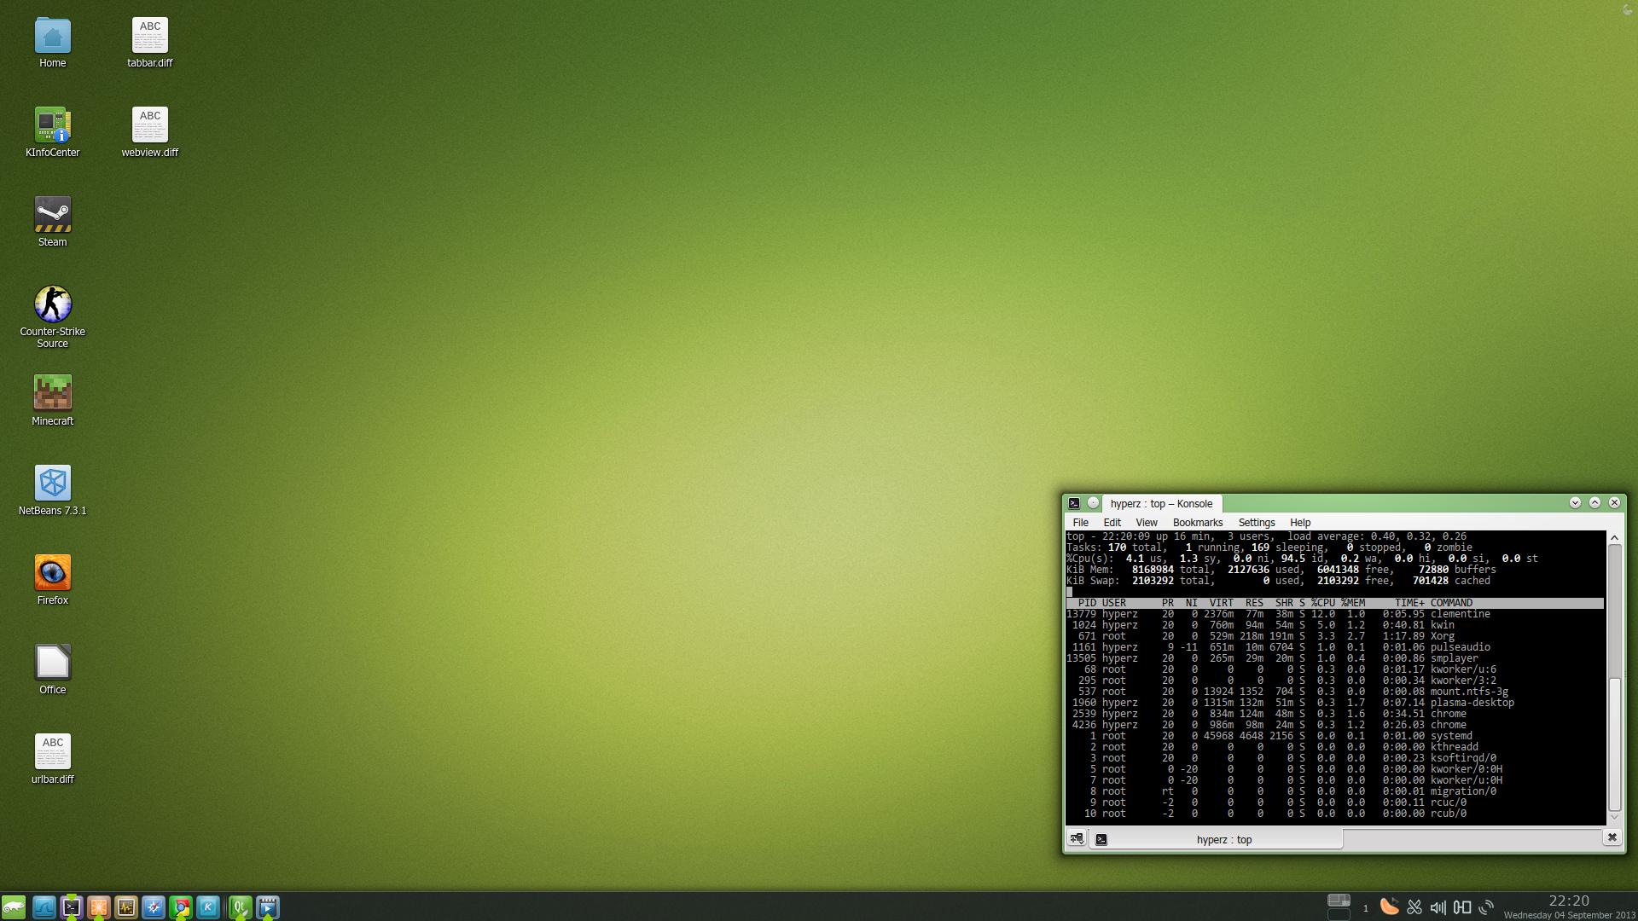Toggle the Konsole keep-above pin button

1093,503
